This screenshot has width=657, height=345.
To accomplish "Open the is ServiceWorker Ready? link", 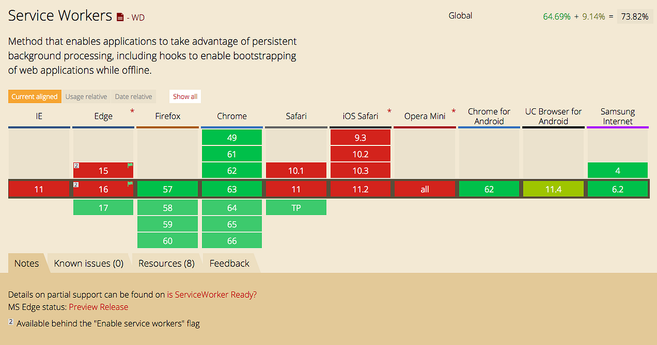I will pyautogui.click(x=212, y=294).
